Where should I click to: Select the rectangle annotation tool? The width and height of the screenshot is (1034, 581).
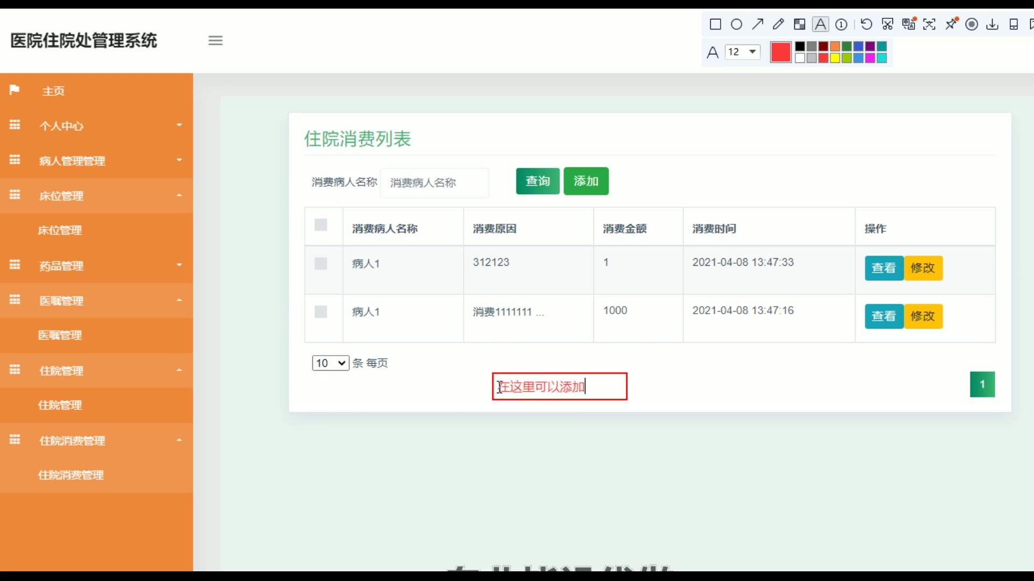pyautogui.click(x=715, y=24)
